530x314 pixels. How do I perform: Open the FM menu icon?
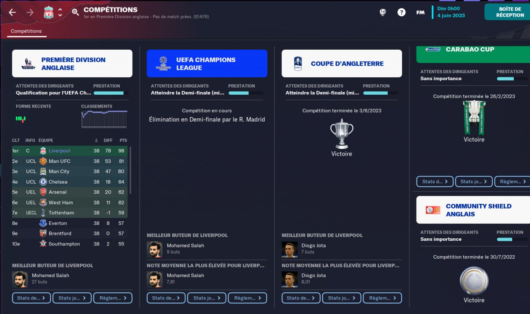point(420,12)
